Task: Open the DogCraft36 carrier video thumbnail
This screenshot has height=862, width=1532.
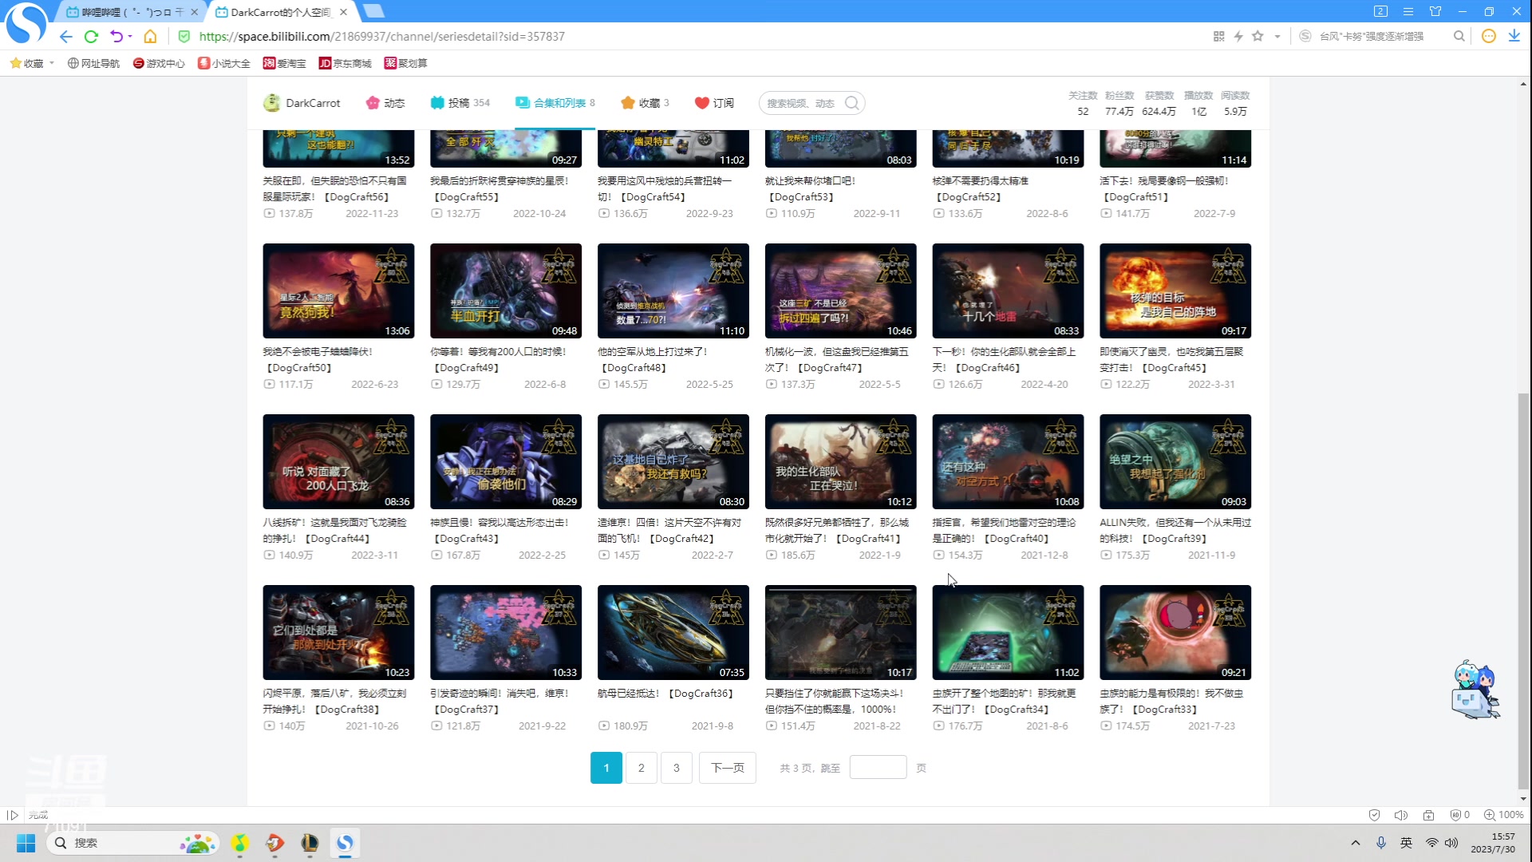Action: pyautogui.click(x=673, y=632)
